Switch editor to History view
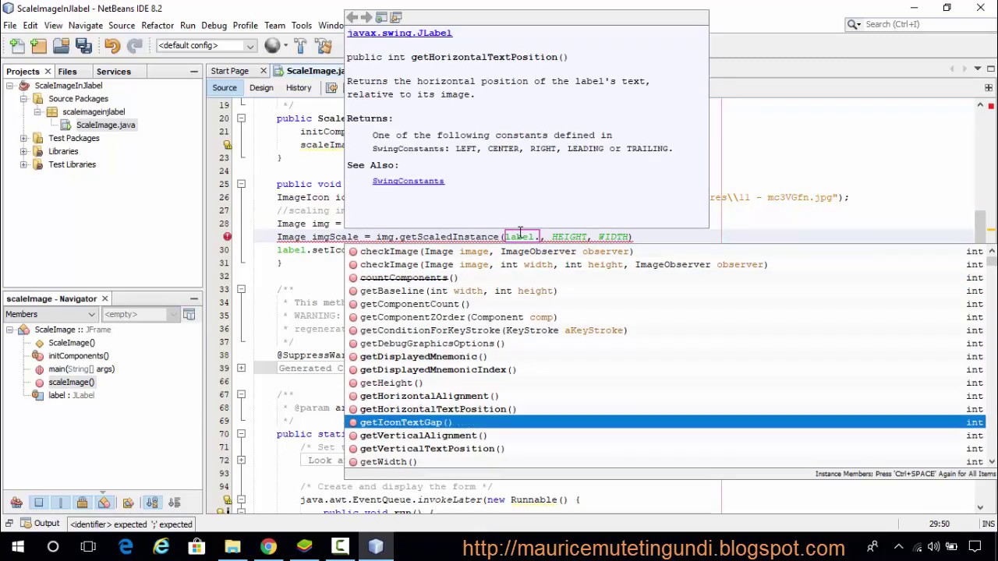 299,88
